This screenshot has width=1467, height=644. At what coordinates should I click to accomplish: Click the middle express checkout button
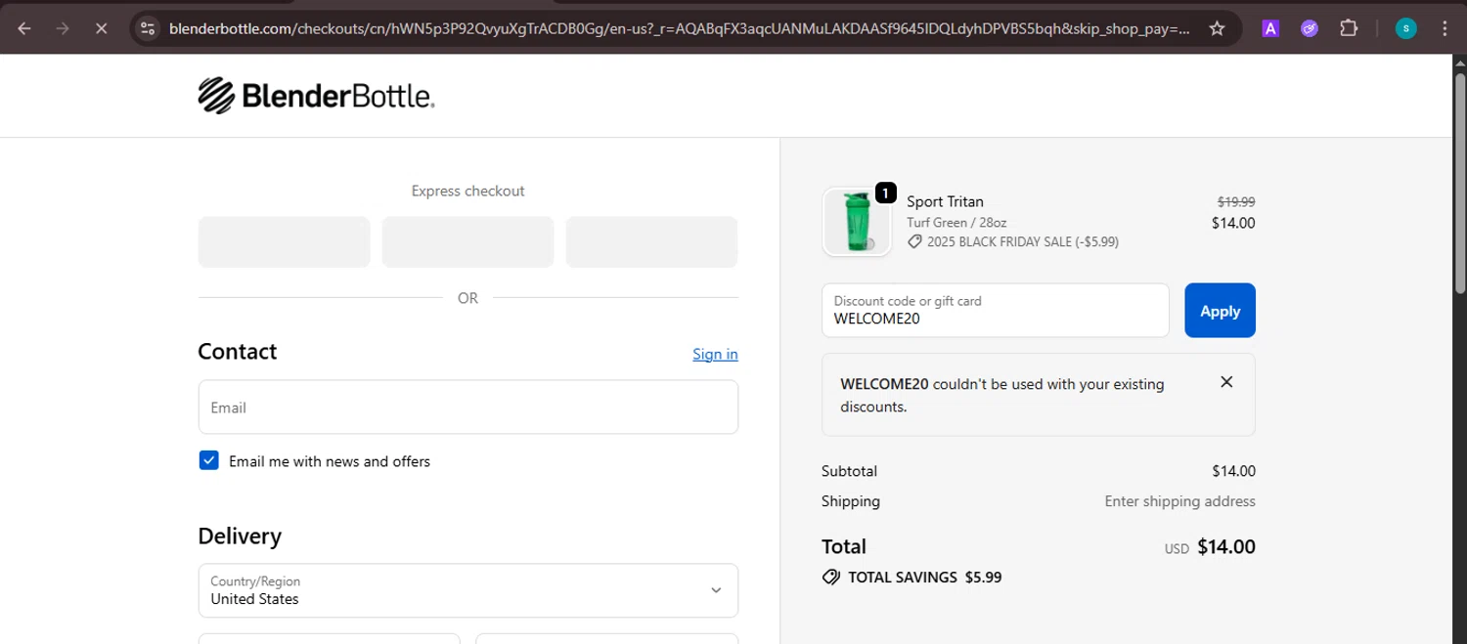(467, 242)
